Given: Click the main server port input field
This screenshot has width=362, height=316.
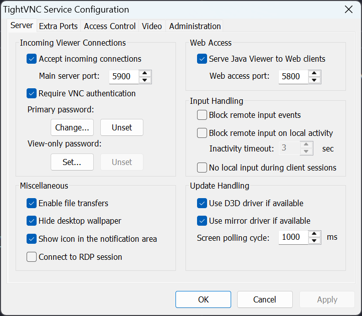Looking at the screenshot, I should click(123, 77).
